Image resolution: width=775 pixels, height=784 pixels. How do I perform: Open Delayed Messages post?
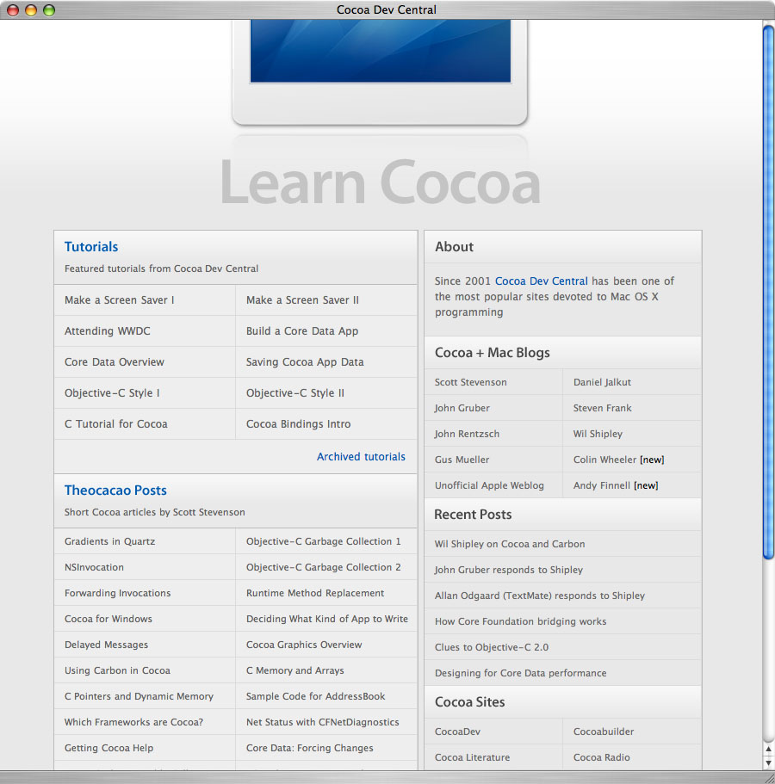pos(106,645)
